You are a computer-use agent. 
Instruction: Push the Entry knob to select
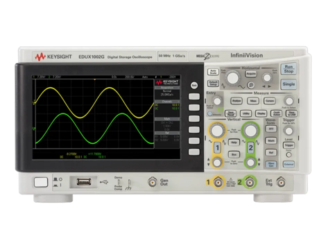pyautogui.click(x=217, y=101)
